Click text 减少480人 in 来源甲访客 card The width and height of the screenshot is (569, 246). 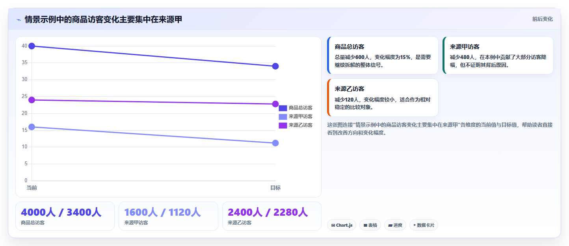462,57
